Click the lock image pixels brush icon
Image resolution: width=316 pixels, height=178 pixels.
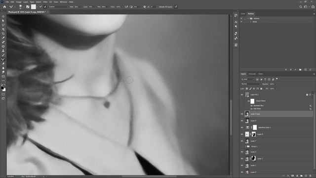point(250,89)
